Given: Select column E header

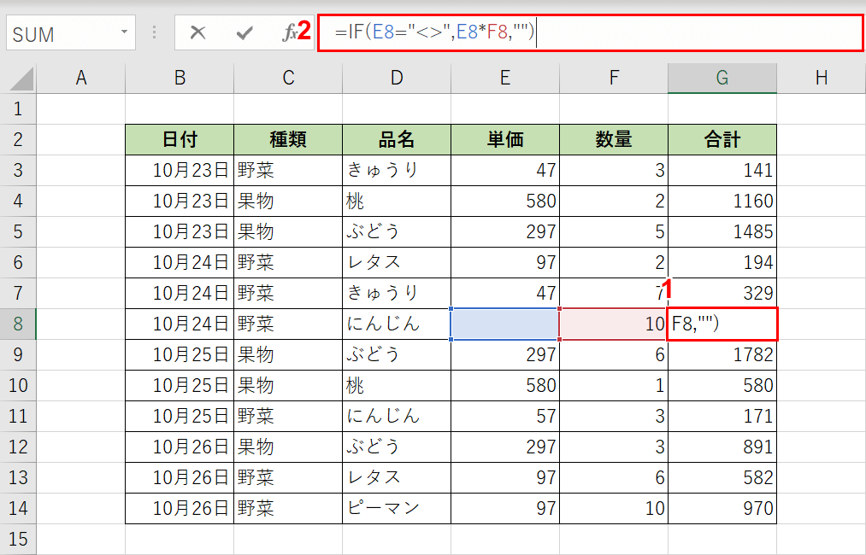Looking at the screenshot, I should pyautogui.click(x=504, y=77).
